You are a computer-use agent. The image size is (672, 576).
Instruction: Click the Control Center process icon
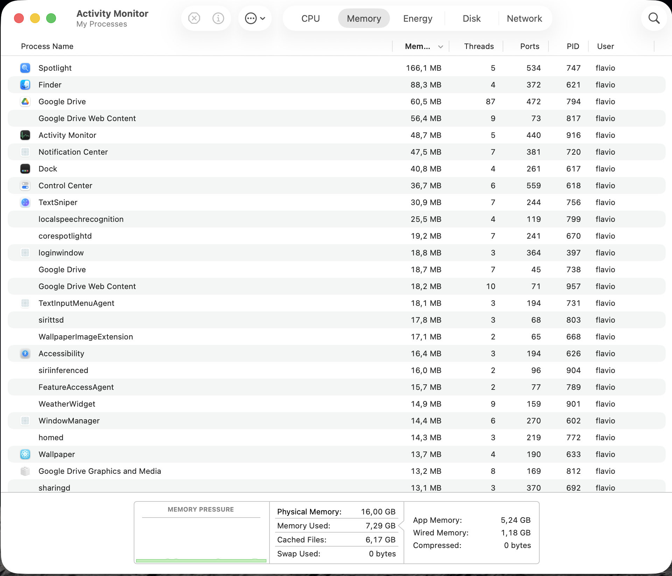25,185
